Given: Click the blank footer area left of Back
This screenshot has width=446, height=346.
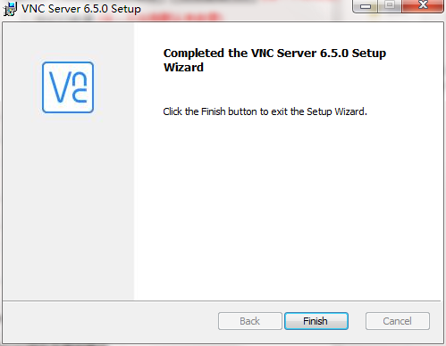Looking at the screenshot, I should 110,322.
